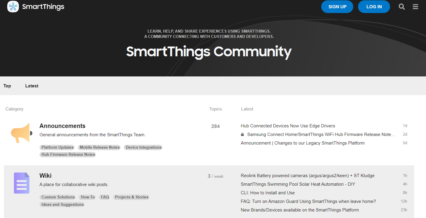The height and width of the screenshot is (218, 426).
Task: Click the 284 topics count
Action: click(216, 126)
